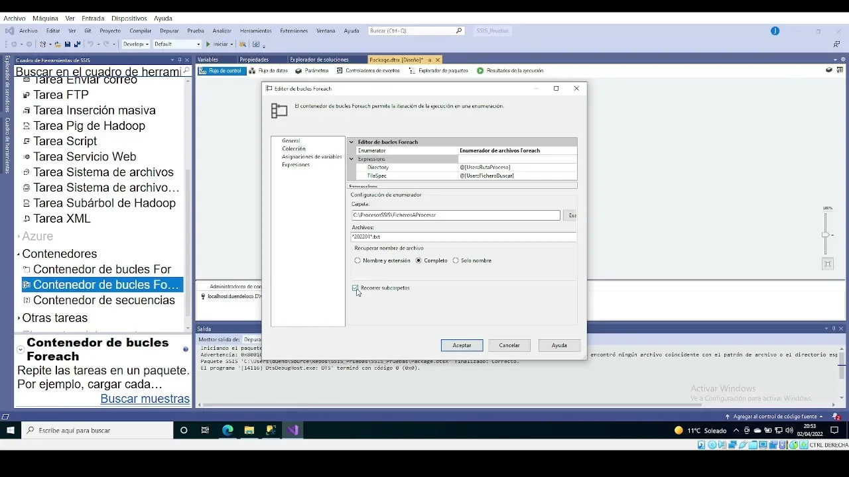Click the search magnifier in SSIS toolbox

tap(186, 71)
